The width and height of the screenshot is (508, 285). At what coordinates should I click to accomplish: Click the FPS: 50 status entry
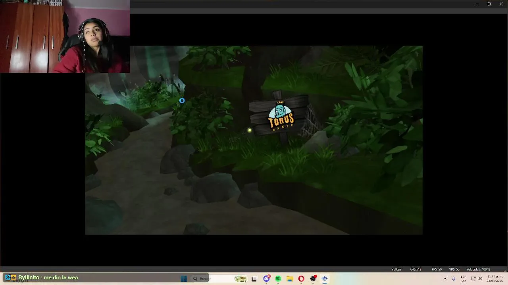tap(437, 270)
